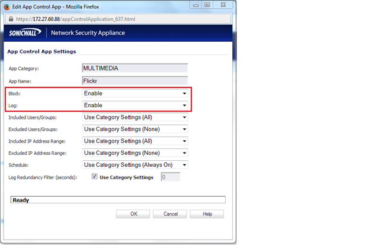Viewport: 367px width, 245px height.
Task: Expand the Included Users/Groups dropdown
Action: tap(135, 117)
